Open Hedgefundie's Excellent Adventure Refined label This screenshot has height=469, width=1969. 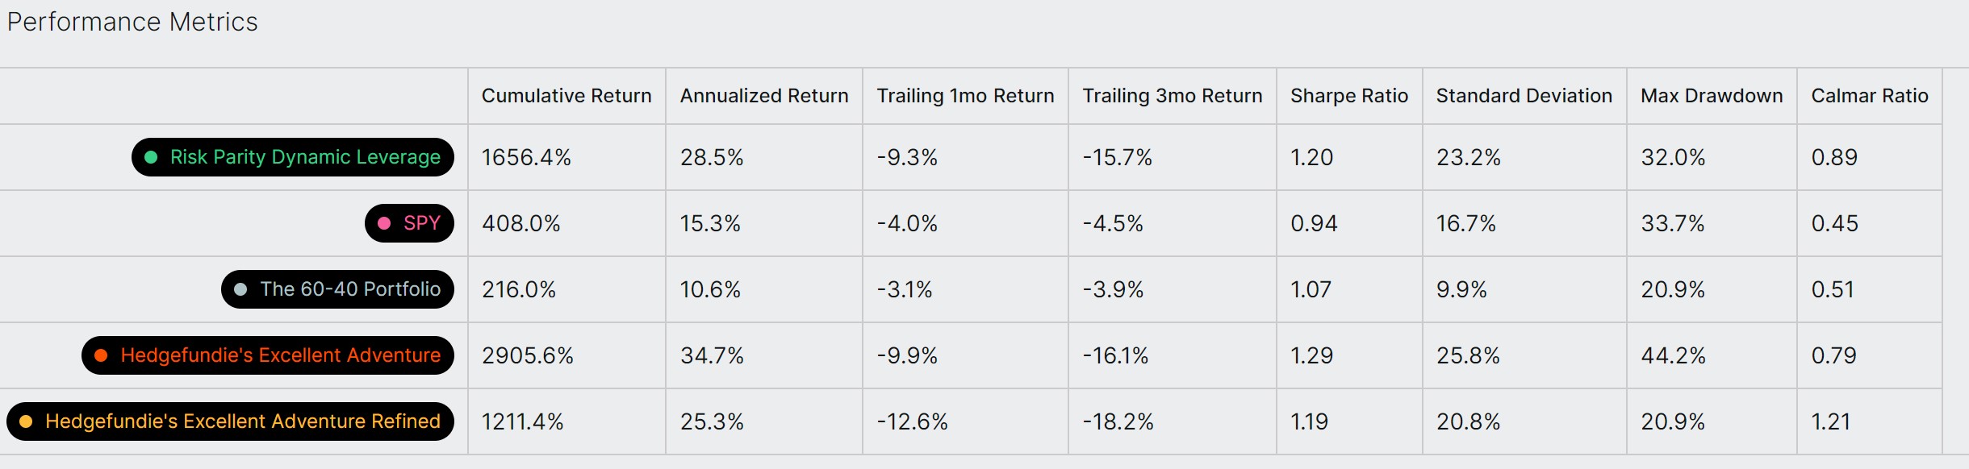click(x=230, y=421)
